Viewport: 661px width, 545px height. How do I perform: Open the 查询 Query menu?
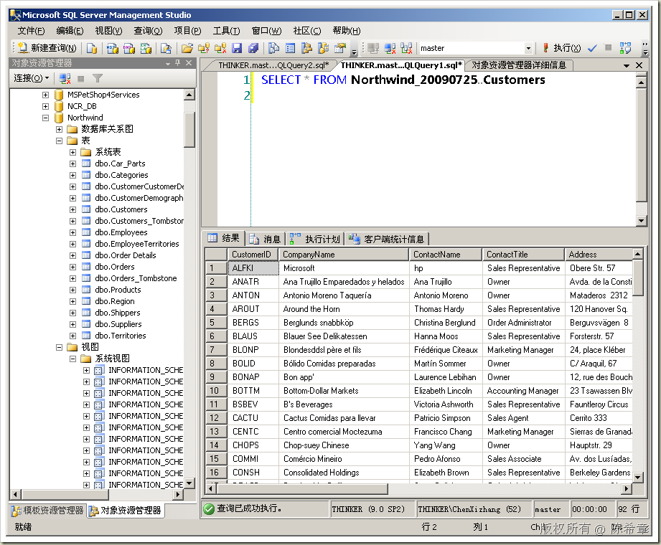[148, 31]
